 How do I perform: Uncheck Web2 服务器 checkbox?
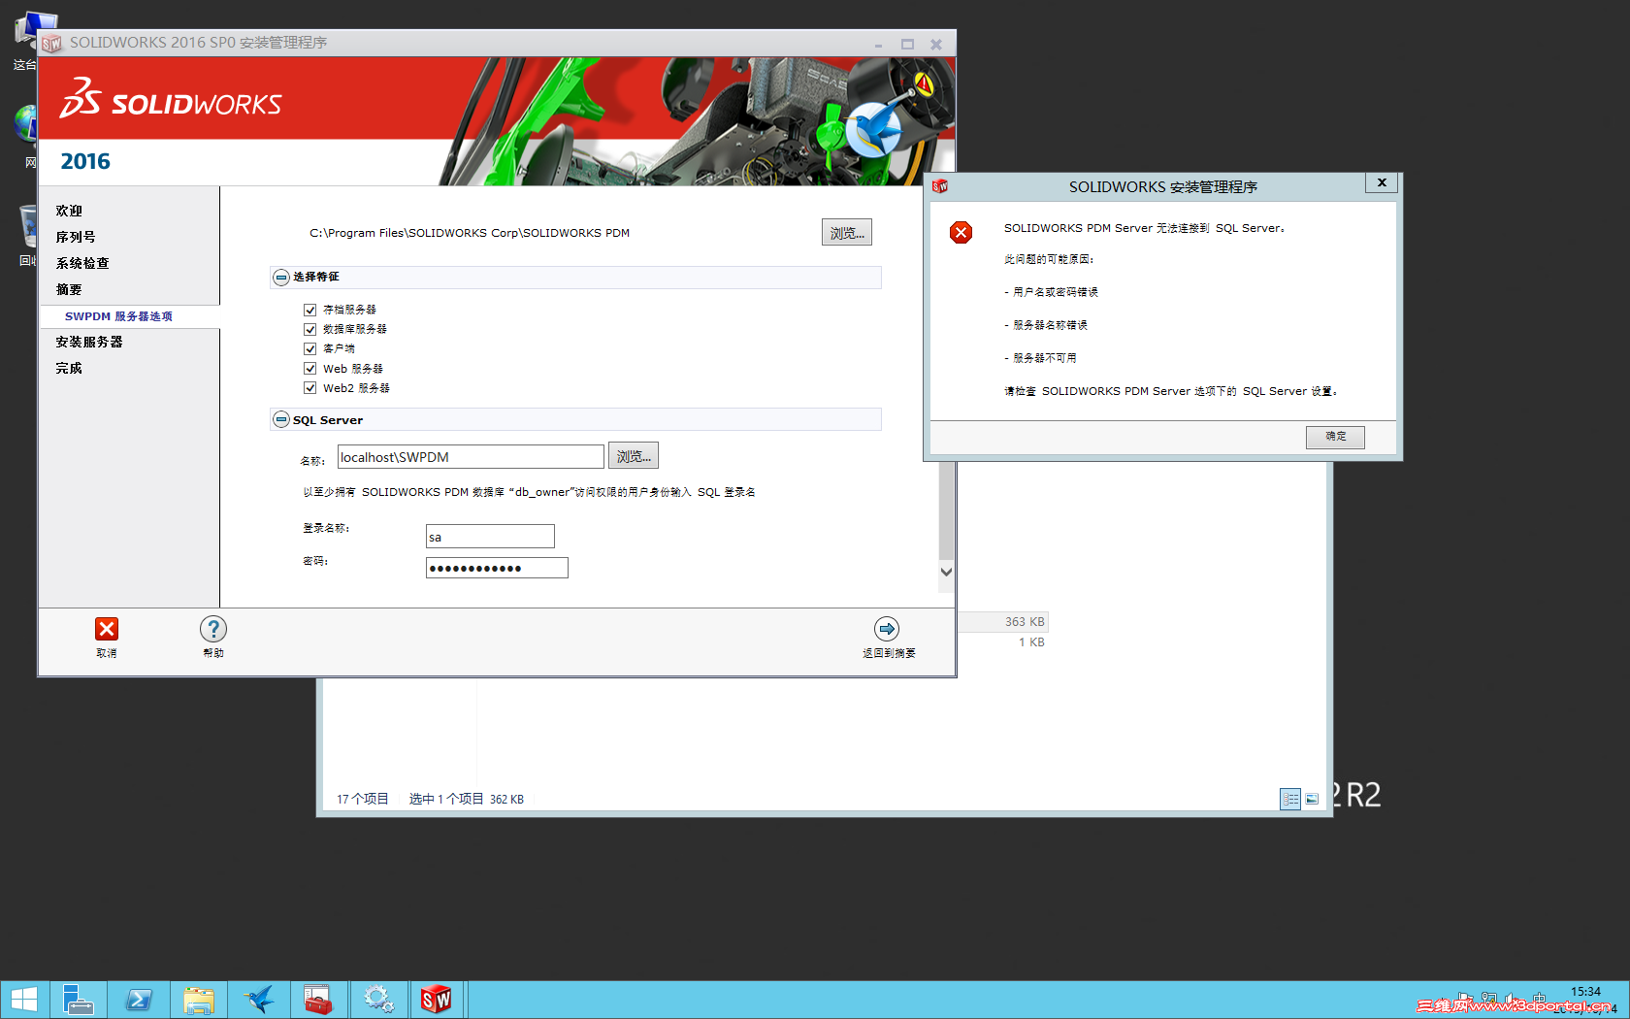pos(310,387)
